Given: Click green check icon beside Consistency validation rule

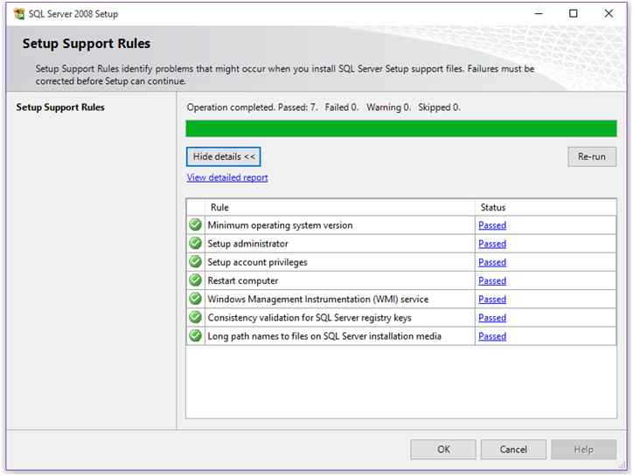Looking at the screenshot, I should pos(195,317).
